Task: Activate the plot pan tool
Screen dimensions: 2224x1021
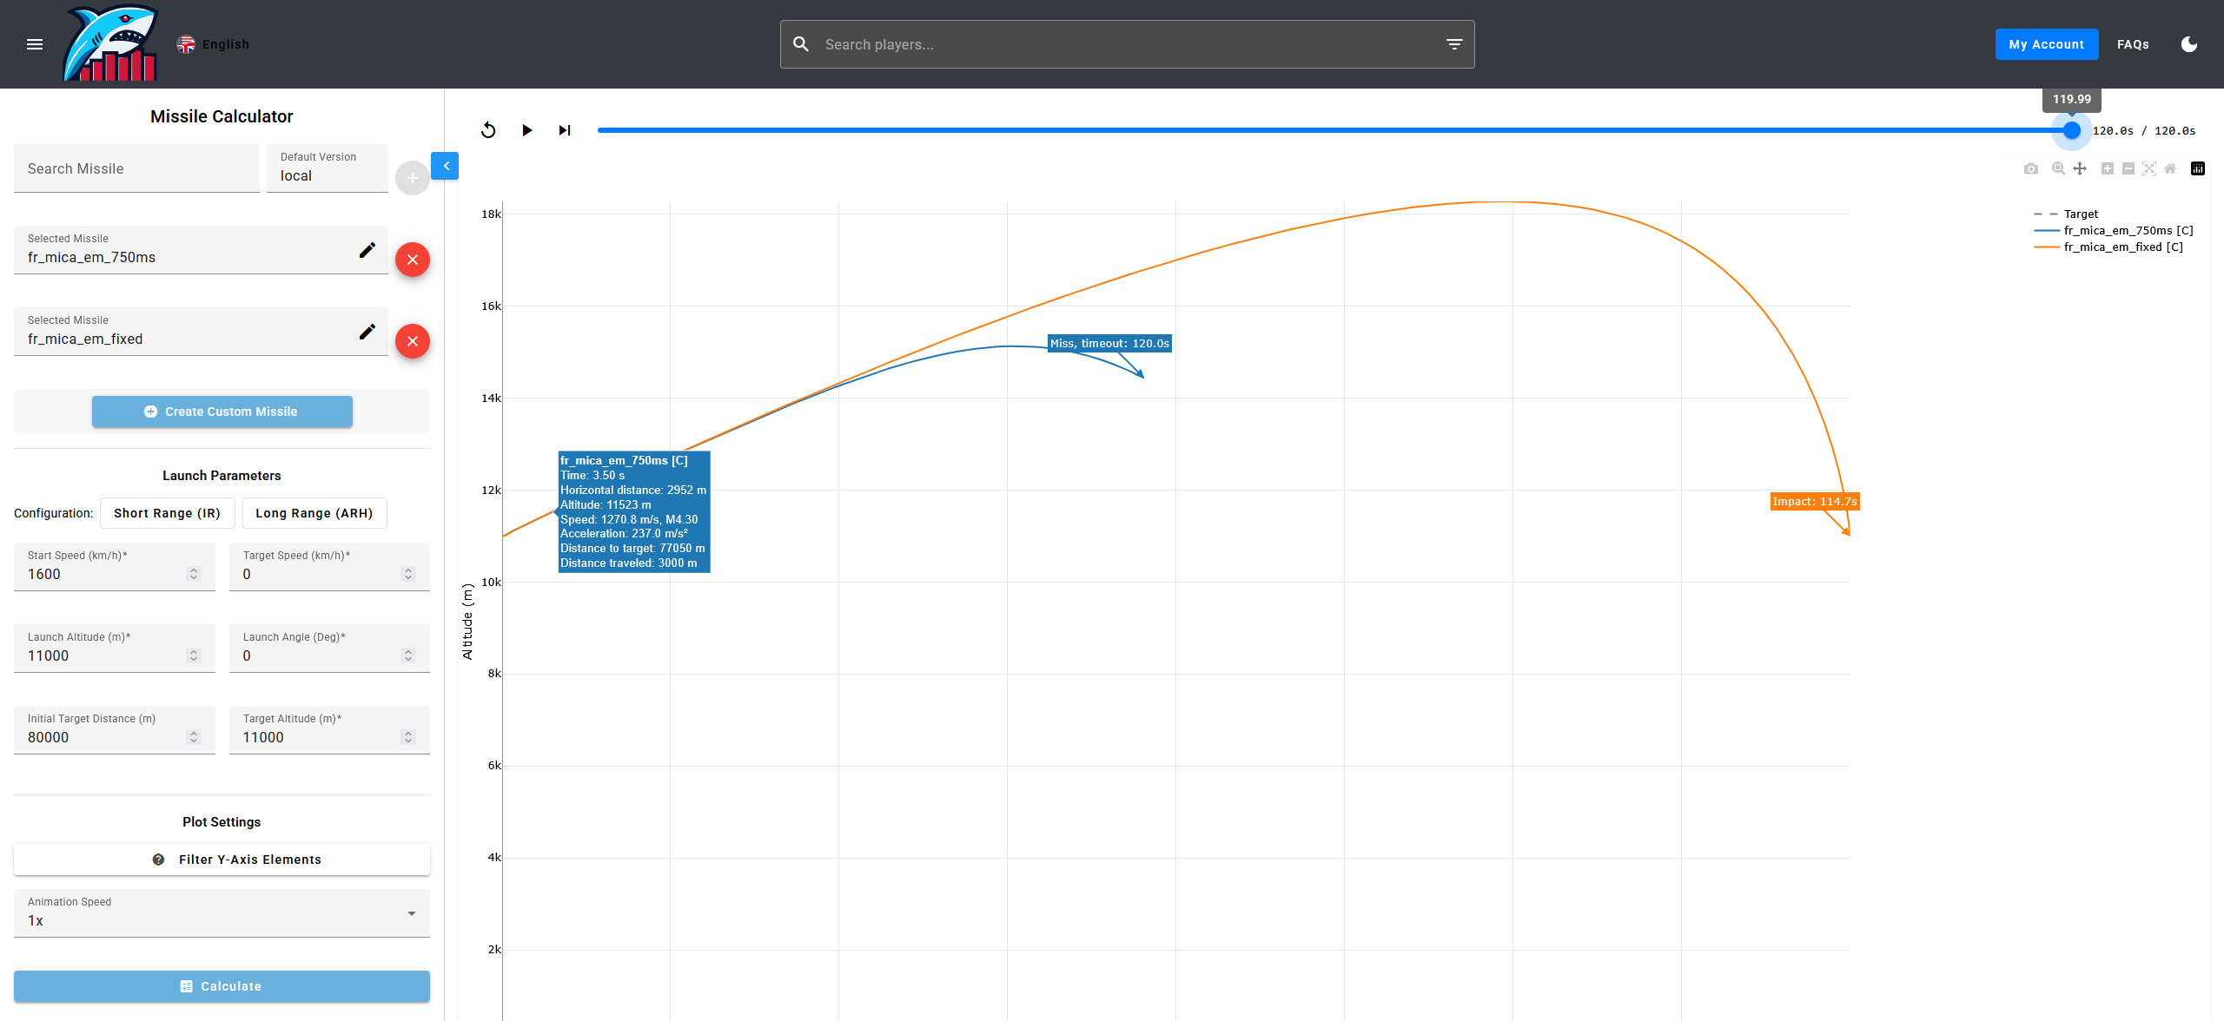Action: [x=2080, y=168]
